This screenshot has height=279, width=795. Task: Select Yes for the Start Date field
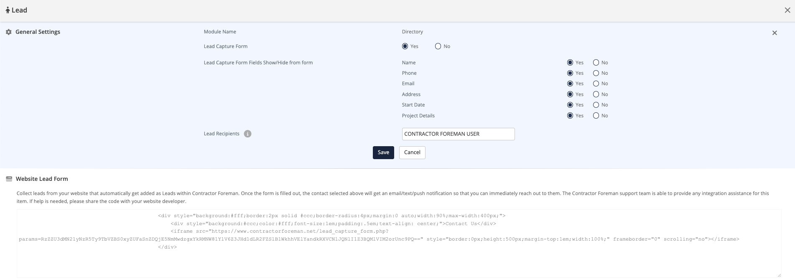click(570, 105)
